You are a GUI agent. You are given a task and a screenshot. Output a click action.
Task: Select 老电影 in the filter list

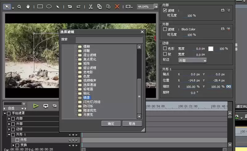tap(88, 72)
